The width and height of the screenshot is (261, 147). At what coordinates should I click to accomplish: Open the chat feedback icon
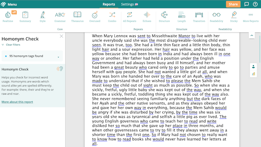(246, 4)
